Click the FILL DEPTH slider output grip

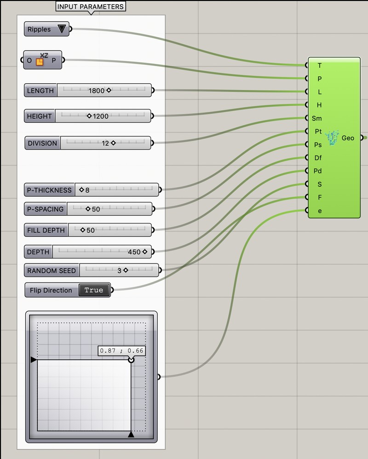pos(153,230)
